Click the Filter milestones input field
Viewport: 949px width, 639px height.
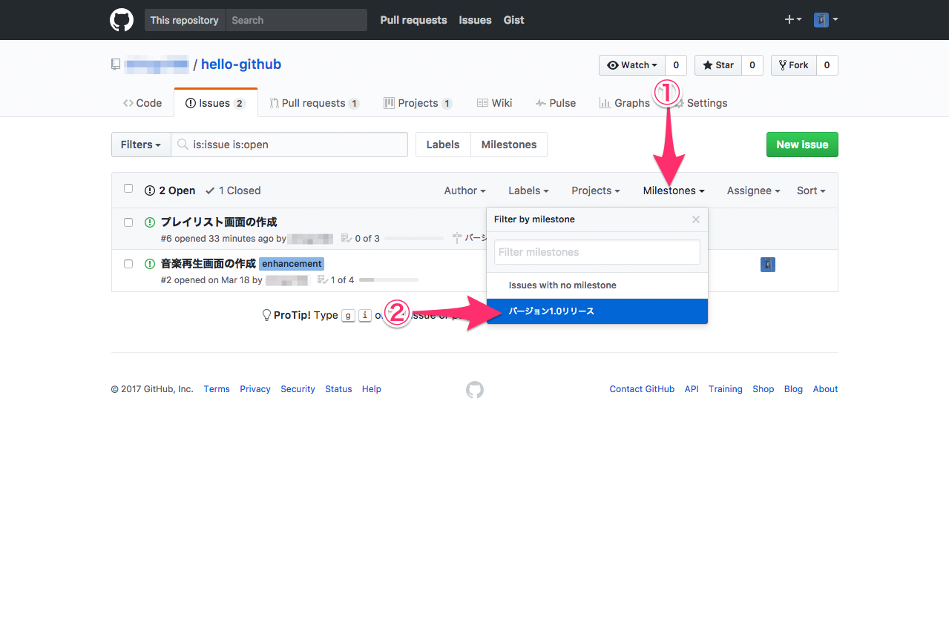pos(596,252)
